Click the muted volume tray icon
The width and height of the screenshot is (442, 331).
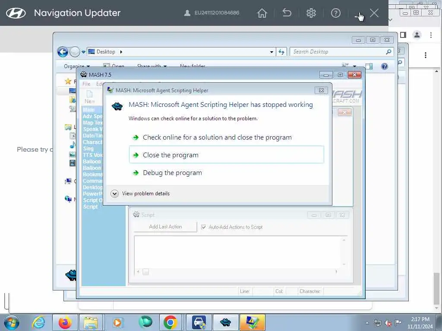388,323
